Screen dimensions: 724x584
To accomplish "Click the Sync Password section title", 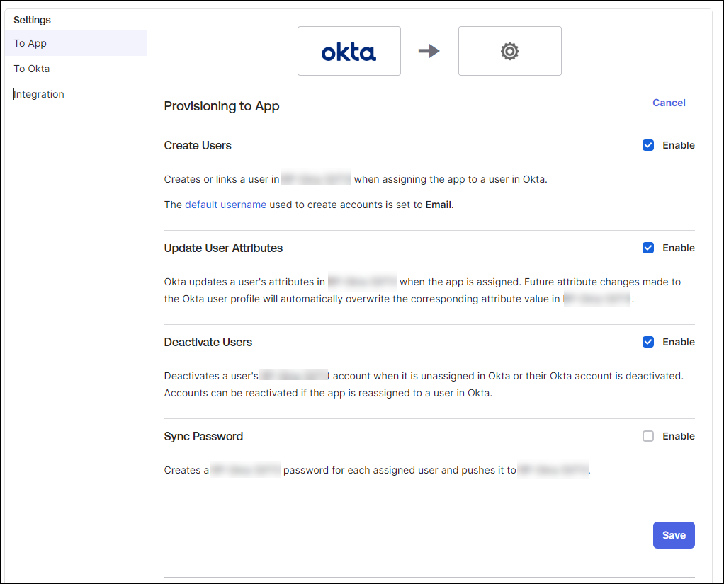I will click(x=203, y=436).
